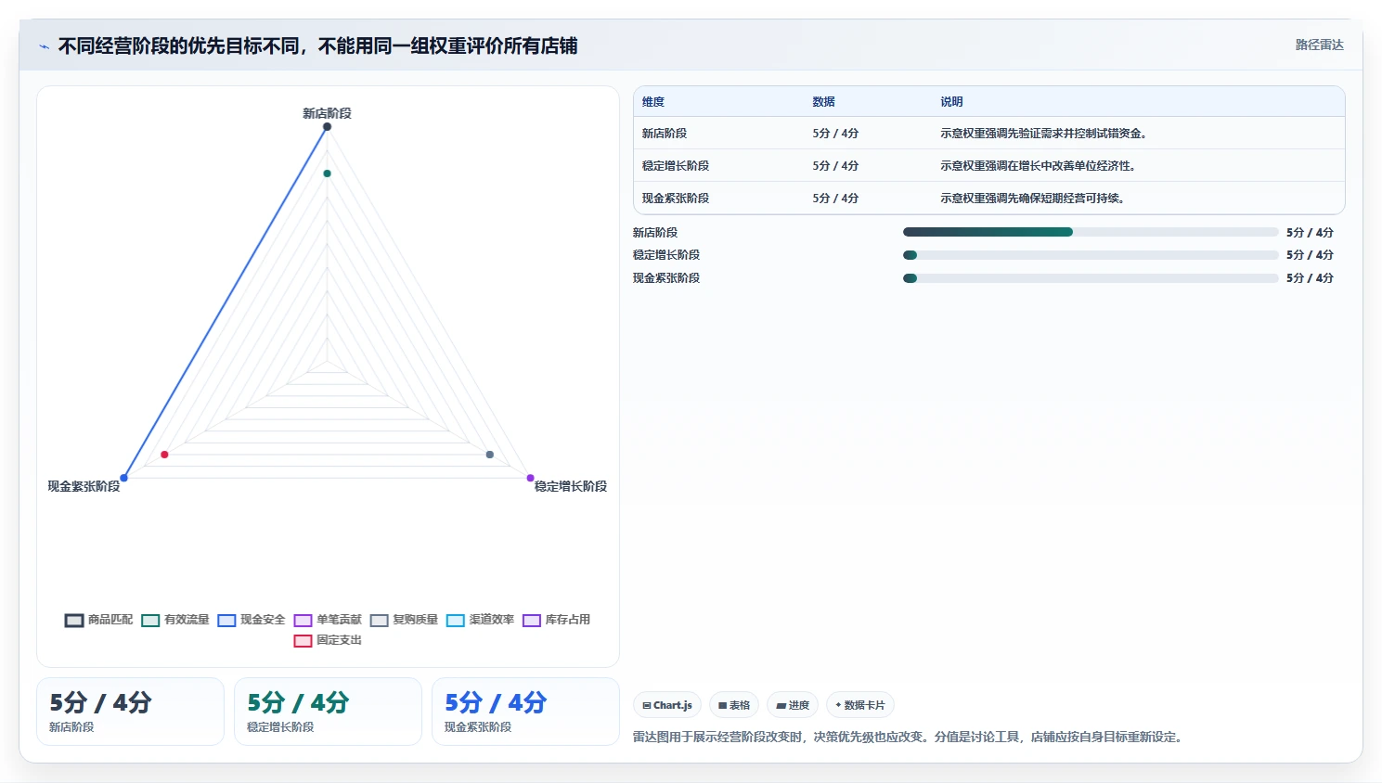Toggle the 商品匹配 legend item
This screenshot has width=1382, height=783.
click(x=99, y=620)
